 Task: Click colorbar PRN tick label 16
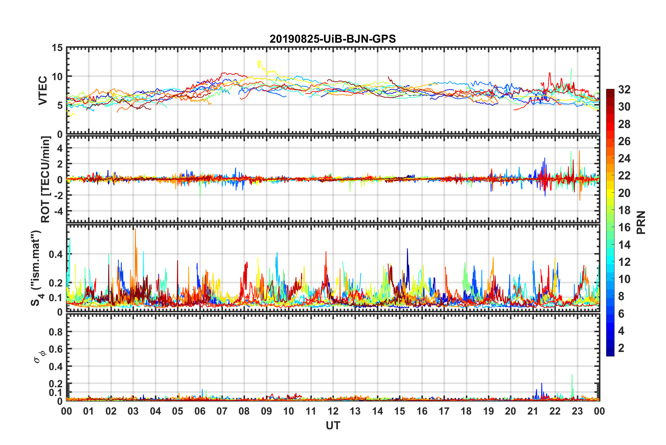pyautogui.click(x=624, y=227)
